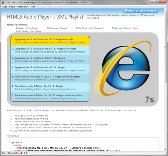Click the Keyboard Shortcuts label
This screenshot has width=168, height=156.
pyautogui.click(x=17, y=25)
